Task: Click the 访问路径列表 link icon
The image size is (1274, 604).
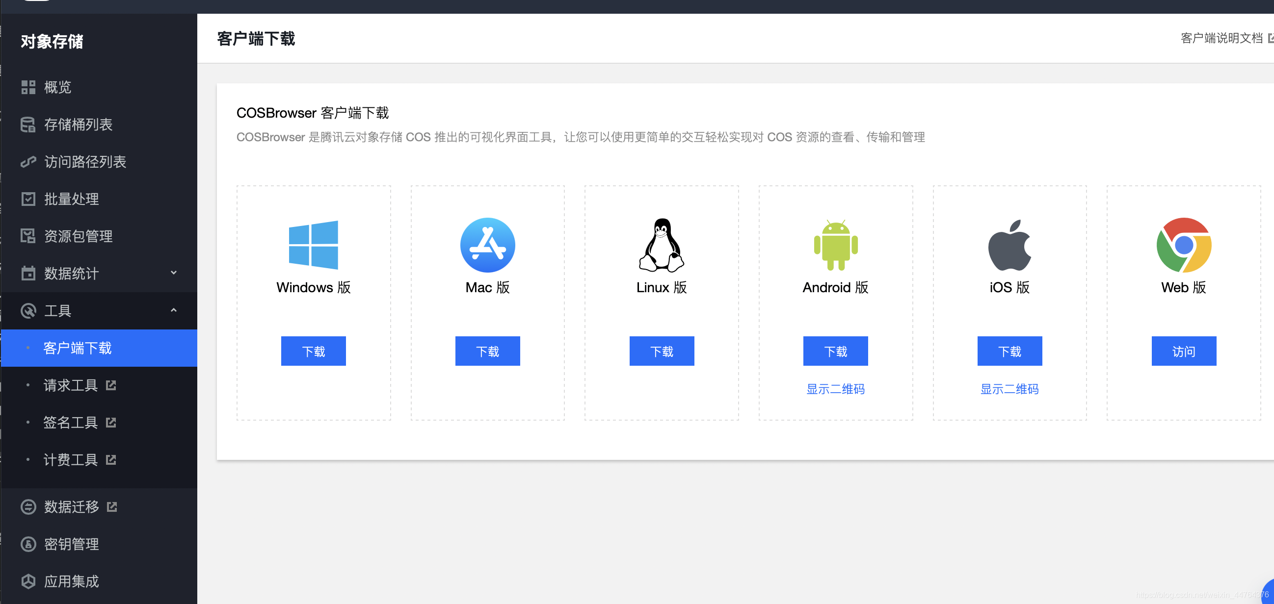Action: [x=28, y=161]
